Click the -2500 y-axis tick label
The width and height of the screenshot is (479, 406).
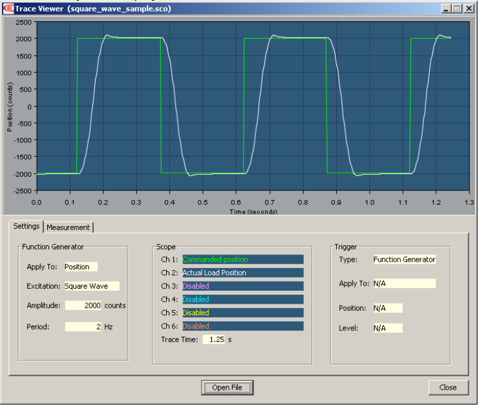click(23, 191)
